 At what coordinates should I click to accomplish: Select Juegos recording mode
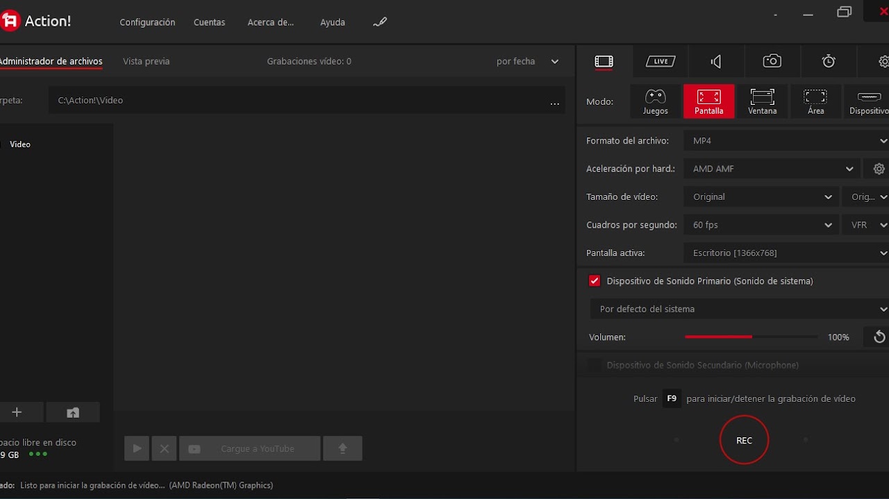[655, 101]
